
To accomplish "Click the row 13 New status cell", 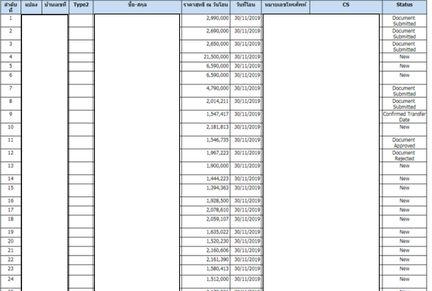I will click(404, 168).
